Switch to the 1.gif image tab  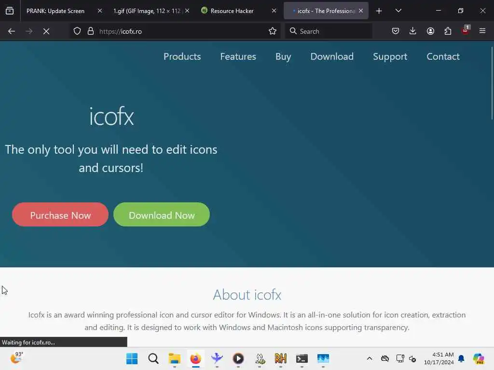coord(147,11)
